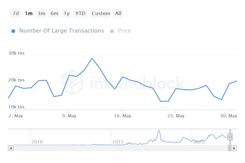Viewport: 245px width, 163px height.
Task: Toggle the Price series legend
Action: (125, 31)
